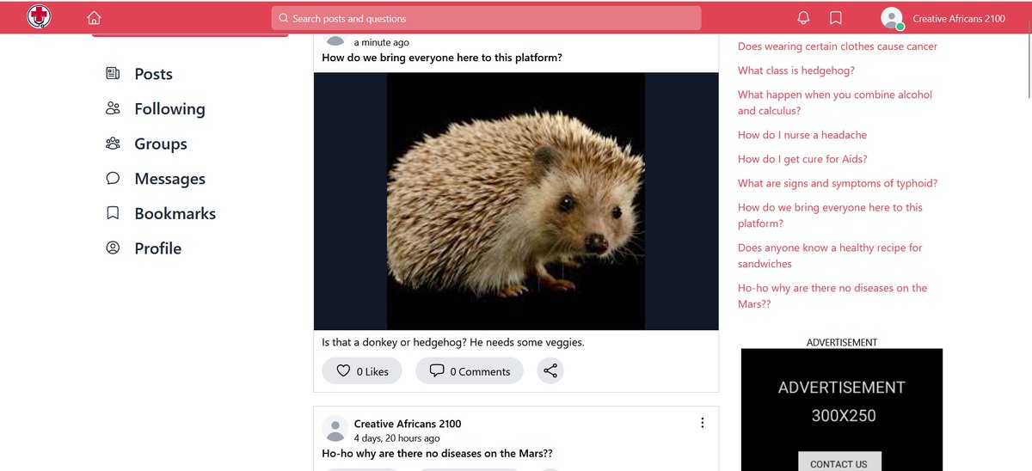The image size is (1032, 471).
Task: Open saved items bookmark icon in header
Action: point(835,18)
